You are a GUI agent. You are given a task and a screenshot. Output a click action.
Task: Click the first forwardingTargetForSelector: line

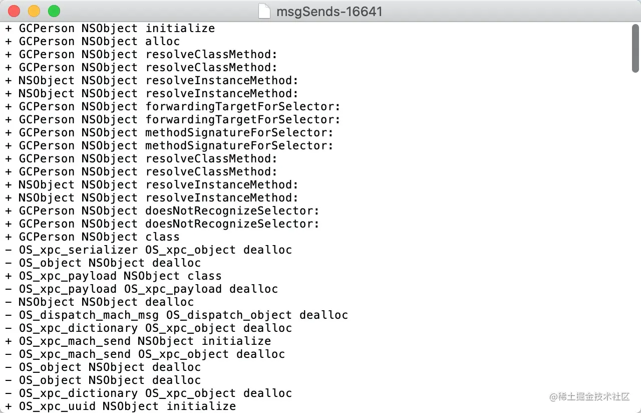click(173, 106)
